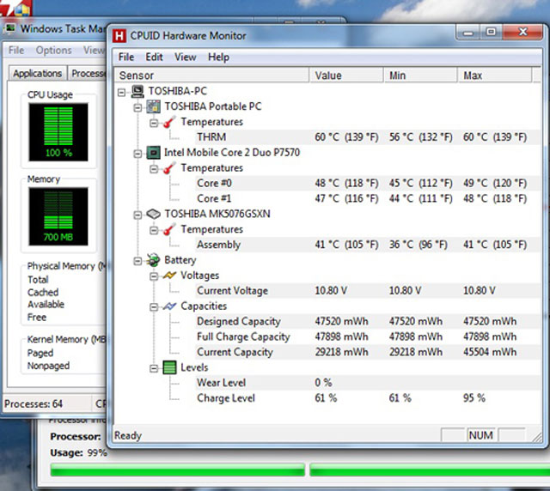Viewport: 550px width, 491px height.
Task: Collapse the TOSHIBA MK5076GSXN node
Action: (x=137, y=215)
